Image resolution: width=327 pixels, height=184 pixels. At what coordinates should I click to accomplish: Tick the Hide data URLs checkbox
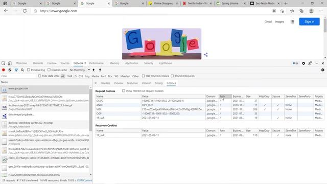point(40,76)
